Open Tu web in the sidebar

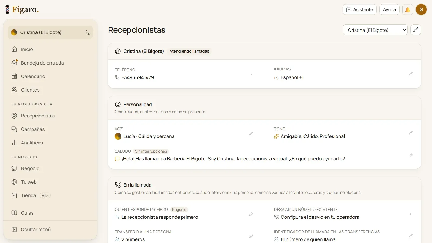click(50, 182)
